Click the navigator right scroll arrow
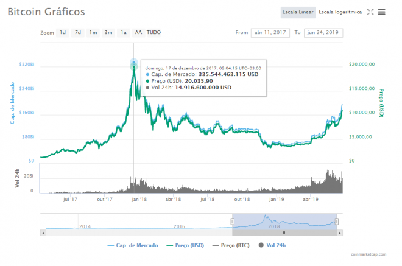Viewport: 402px width, 266px height. [340, 233]
